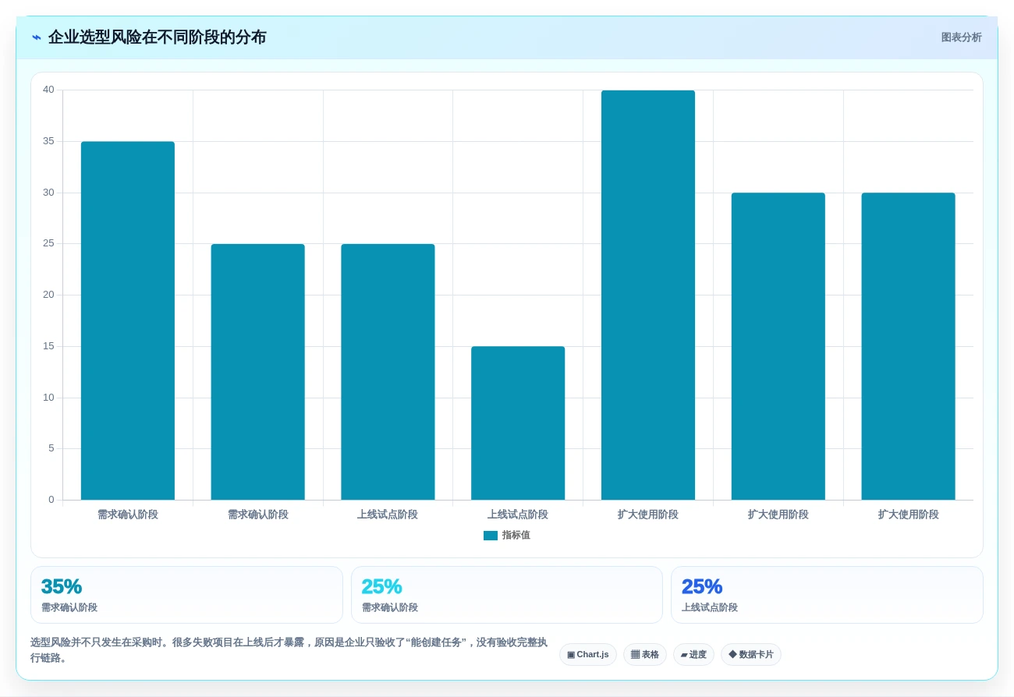
Task: Click the y-axis label 10
Action: click(x=48, y=398)
